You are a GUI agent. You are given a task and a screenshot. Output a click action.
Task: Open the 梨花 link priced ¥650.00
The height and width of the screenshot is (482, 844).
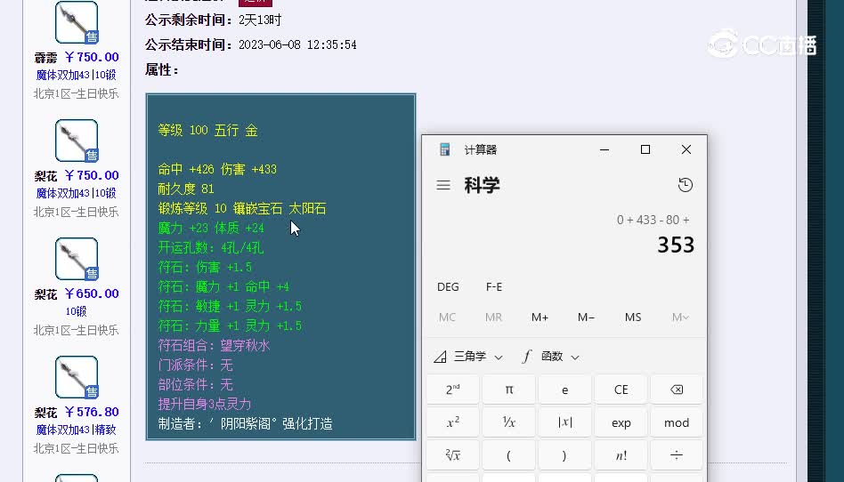(x=45, y=294)
